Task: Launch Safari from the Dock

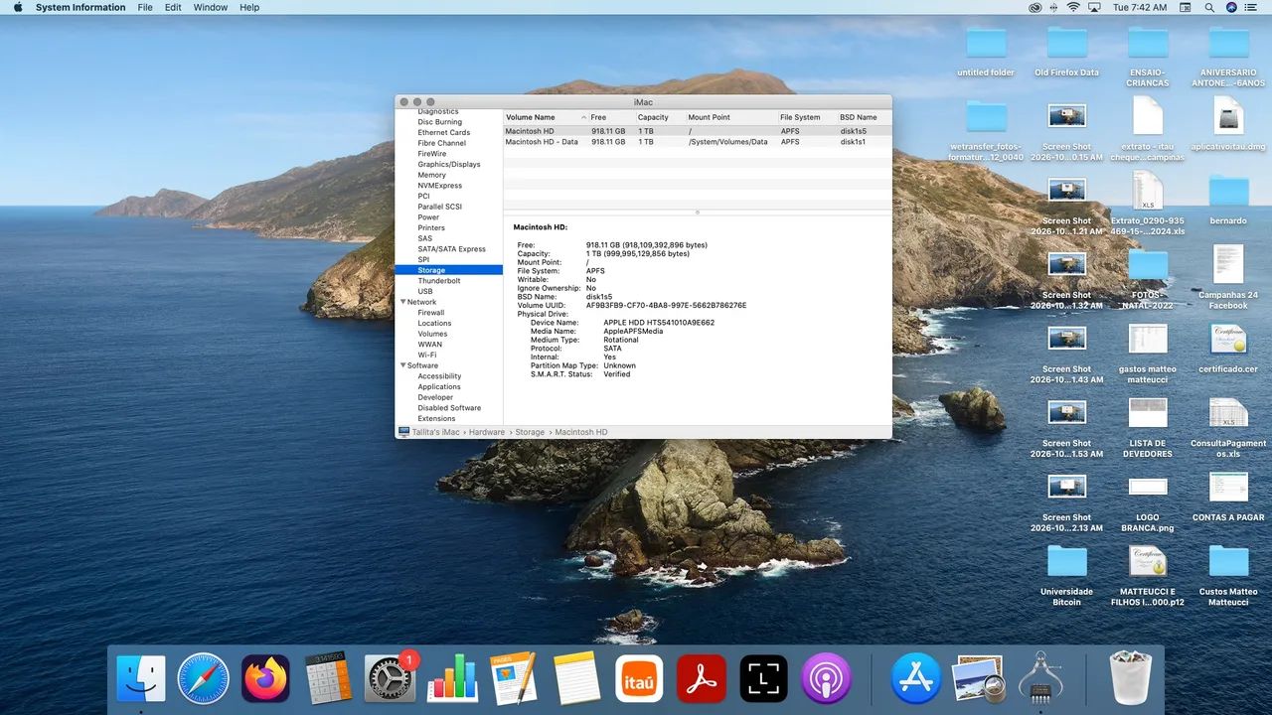Action: [203, 678]
